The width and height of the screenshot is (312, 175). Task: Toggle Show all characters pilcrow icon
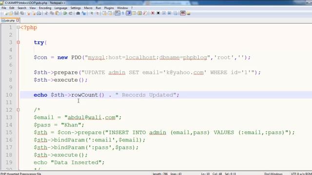123,13
